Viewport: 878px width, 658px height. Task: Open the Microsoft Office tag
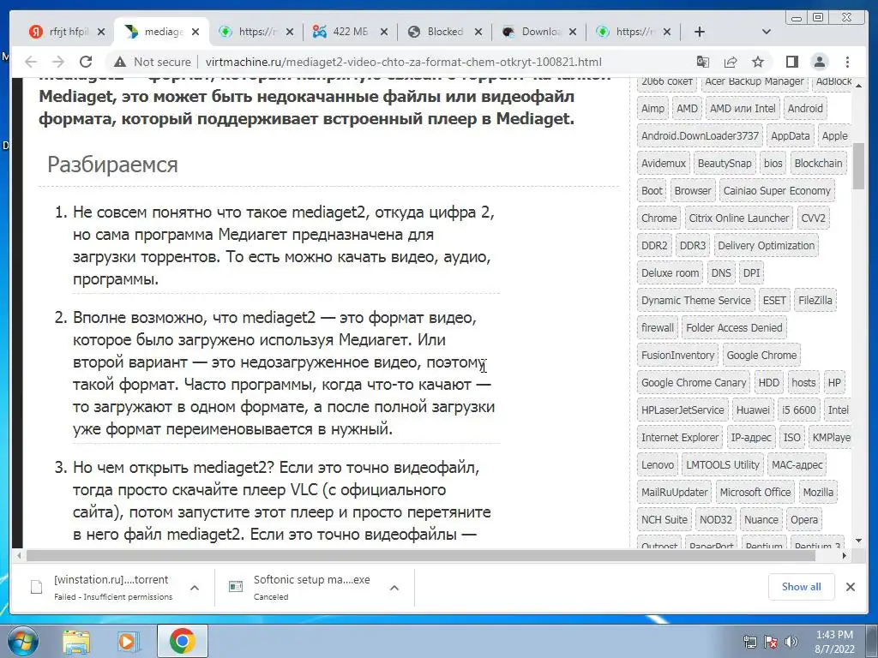pyautogui.click(x=755, y=493)
